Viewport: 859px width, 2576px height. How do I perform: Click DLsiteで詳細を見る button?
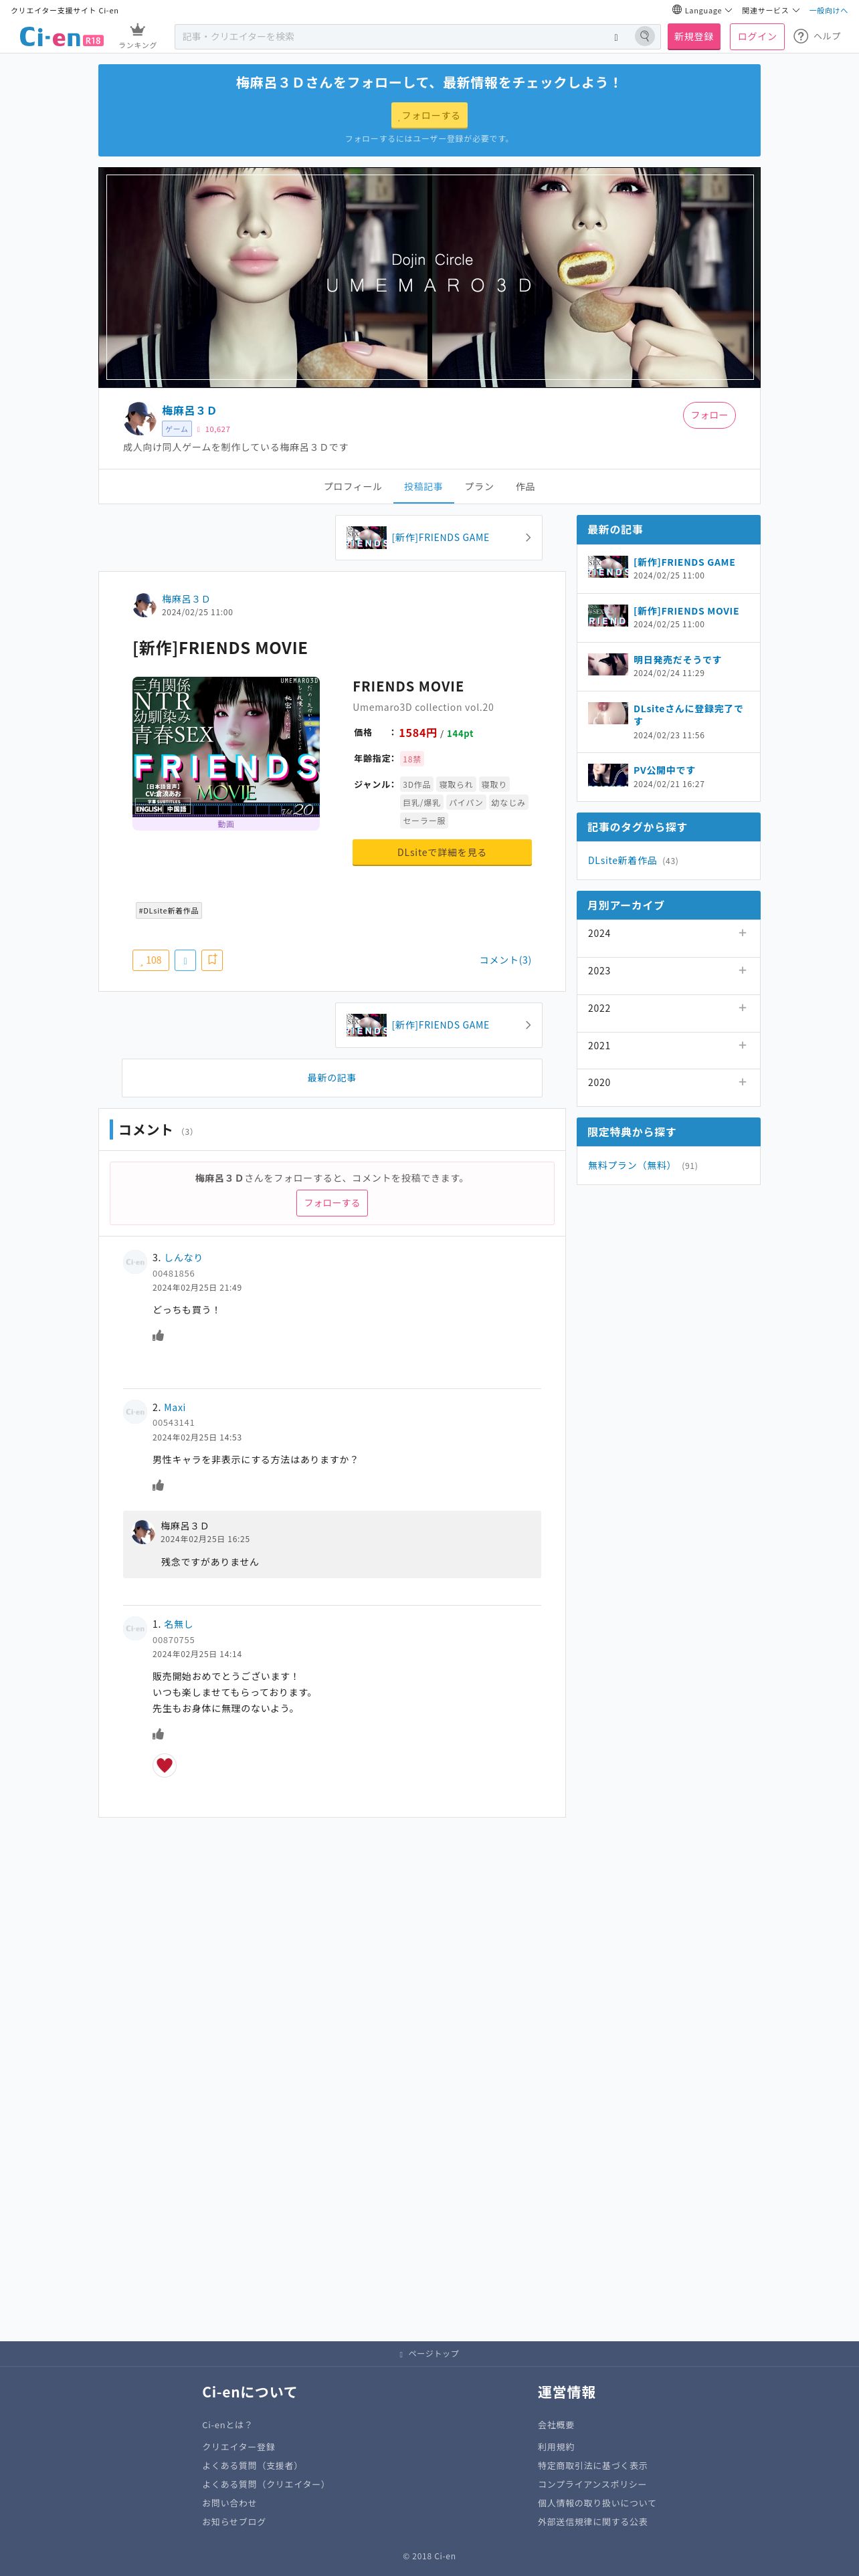tap(442, 853)
